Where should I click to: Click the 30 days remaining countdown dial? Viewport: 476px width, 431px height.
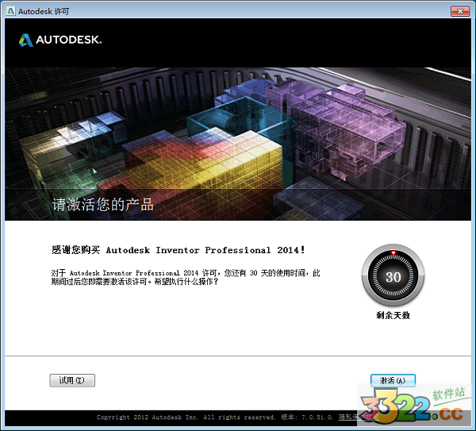tap(393, 277)
